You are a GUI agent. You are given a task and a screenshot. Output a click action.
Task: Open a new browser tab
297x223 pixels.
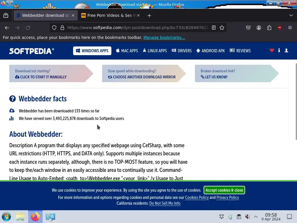point(149,16)
